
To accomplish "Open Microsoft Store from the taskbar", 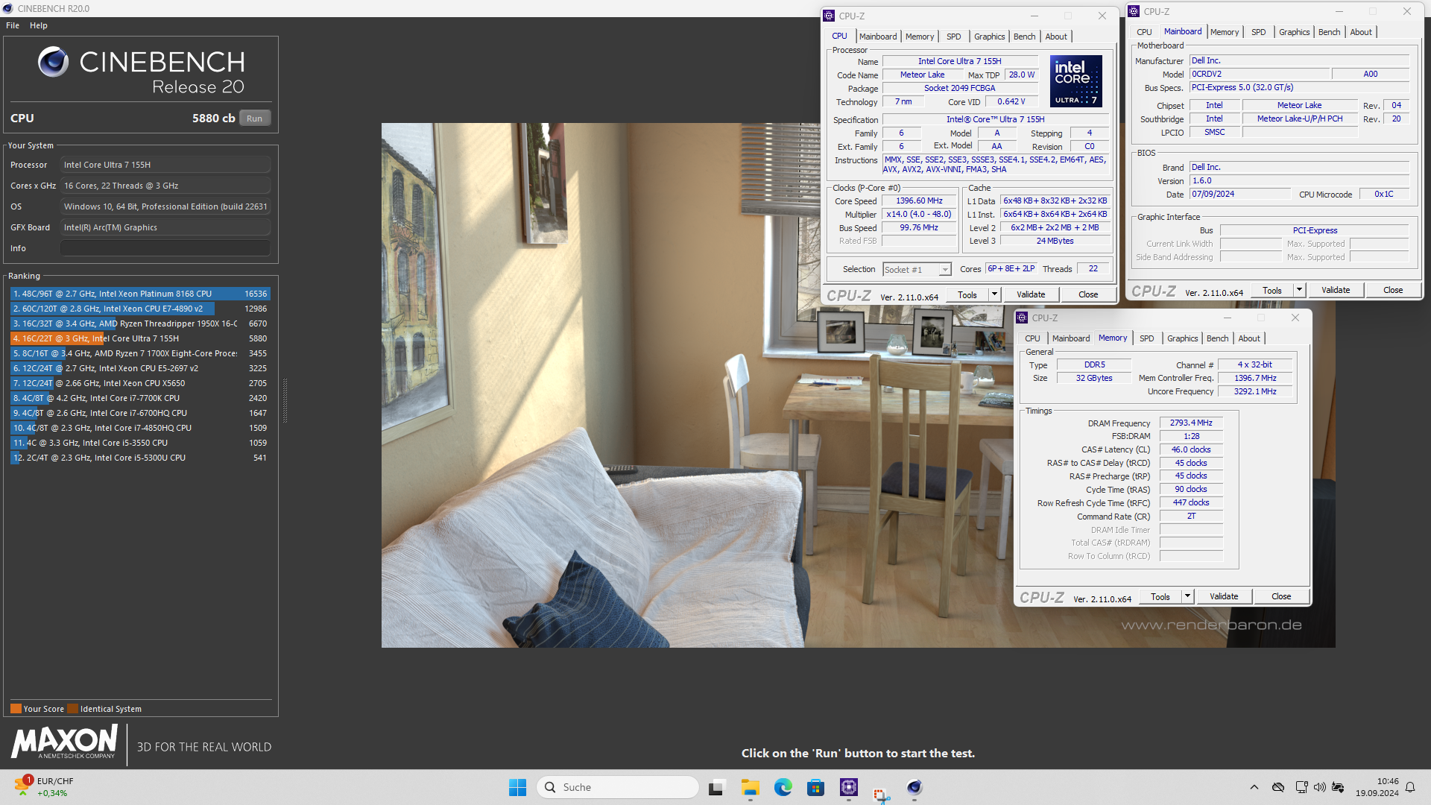I will (815, 787).
